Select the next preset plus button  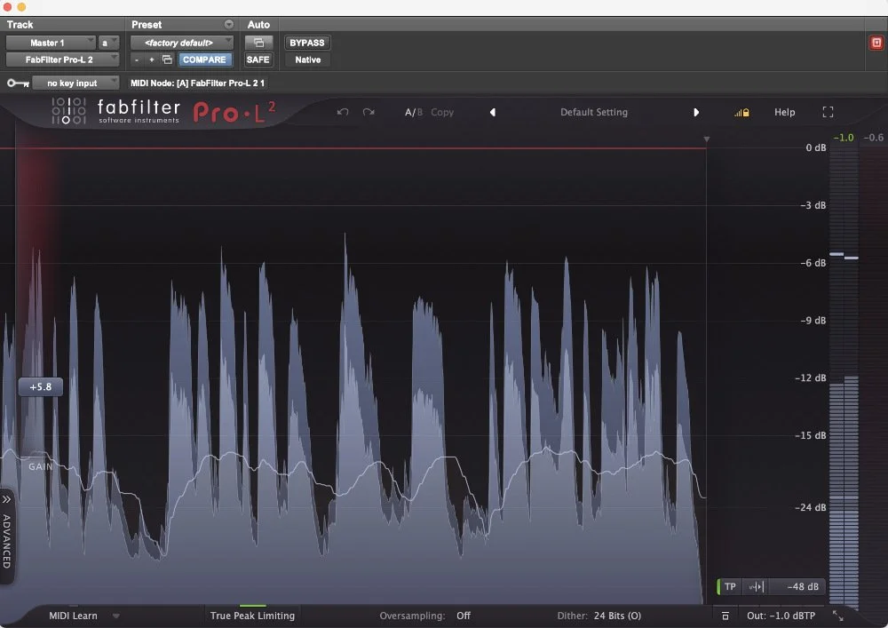click(152, 60)
